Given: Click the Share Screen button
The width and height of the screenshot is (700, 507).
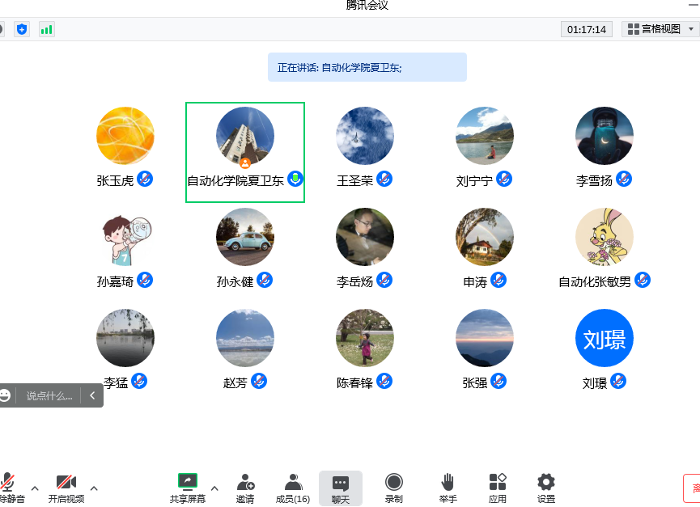Looking at the screenshot, I should pos(187,487).
